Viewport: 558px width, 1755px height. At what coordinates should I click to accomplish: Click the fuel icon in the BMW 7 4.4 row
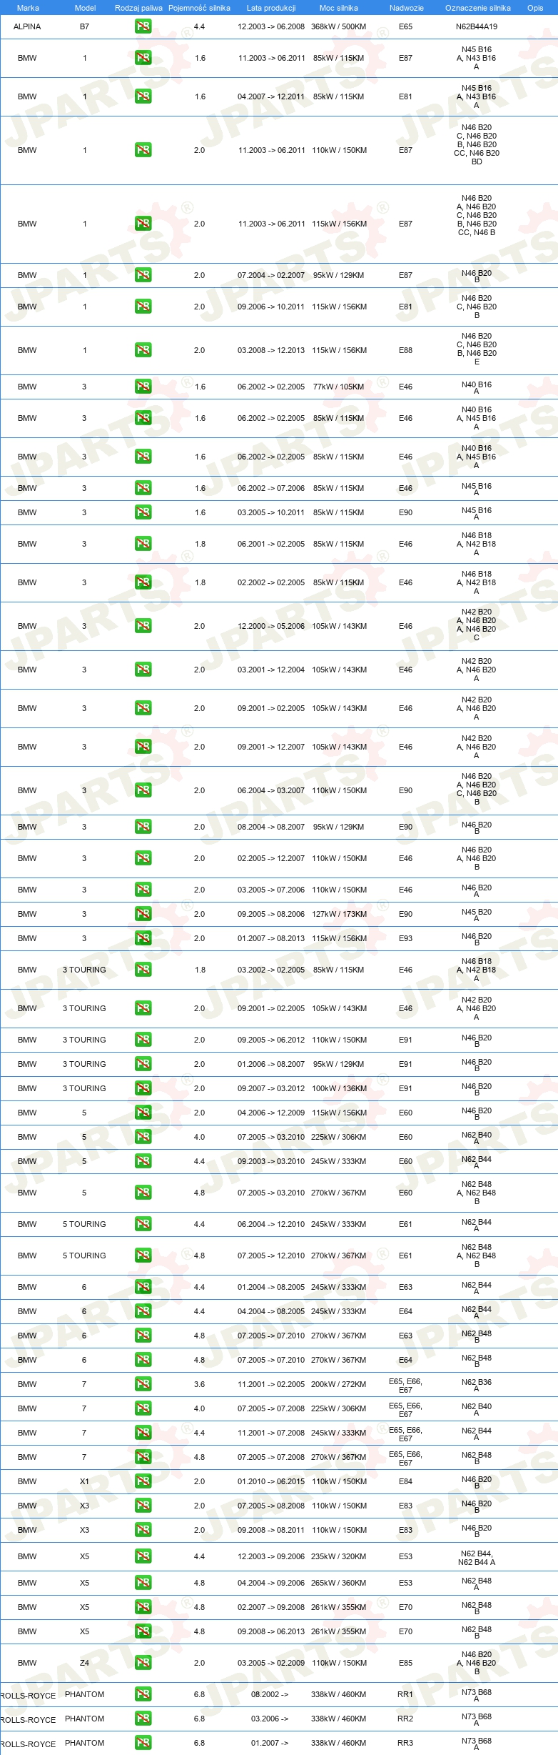143,1433
